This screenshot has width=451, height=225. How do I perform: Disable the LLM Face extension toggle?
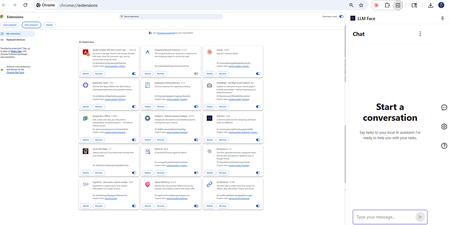[x=258, y=140]
